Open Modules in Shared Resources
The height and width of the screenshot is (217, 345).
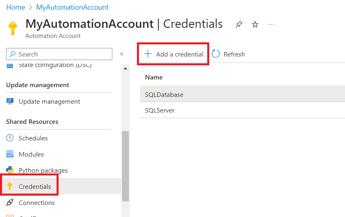pyautogui.click(x=31, y=154)
